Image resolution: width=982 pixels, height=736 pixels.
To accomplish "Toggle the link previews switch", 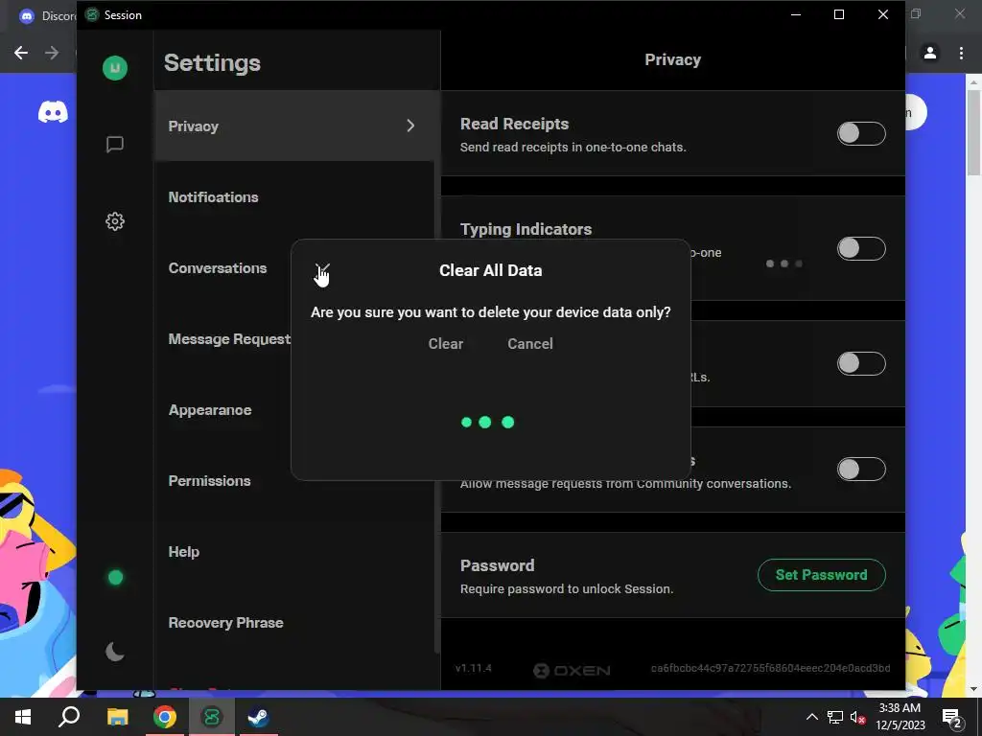I will [x=861, y=363].
